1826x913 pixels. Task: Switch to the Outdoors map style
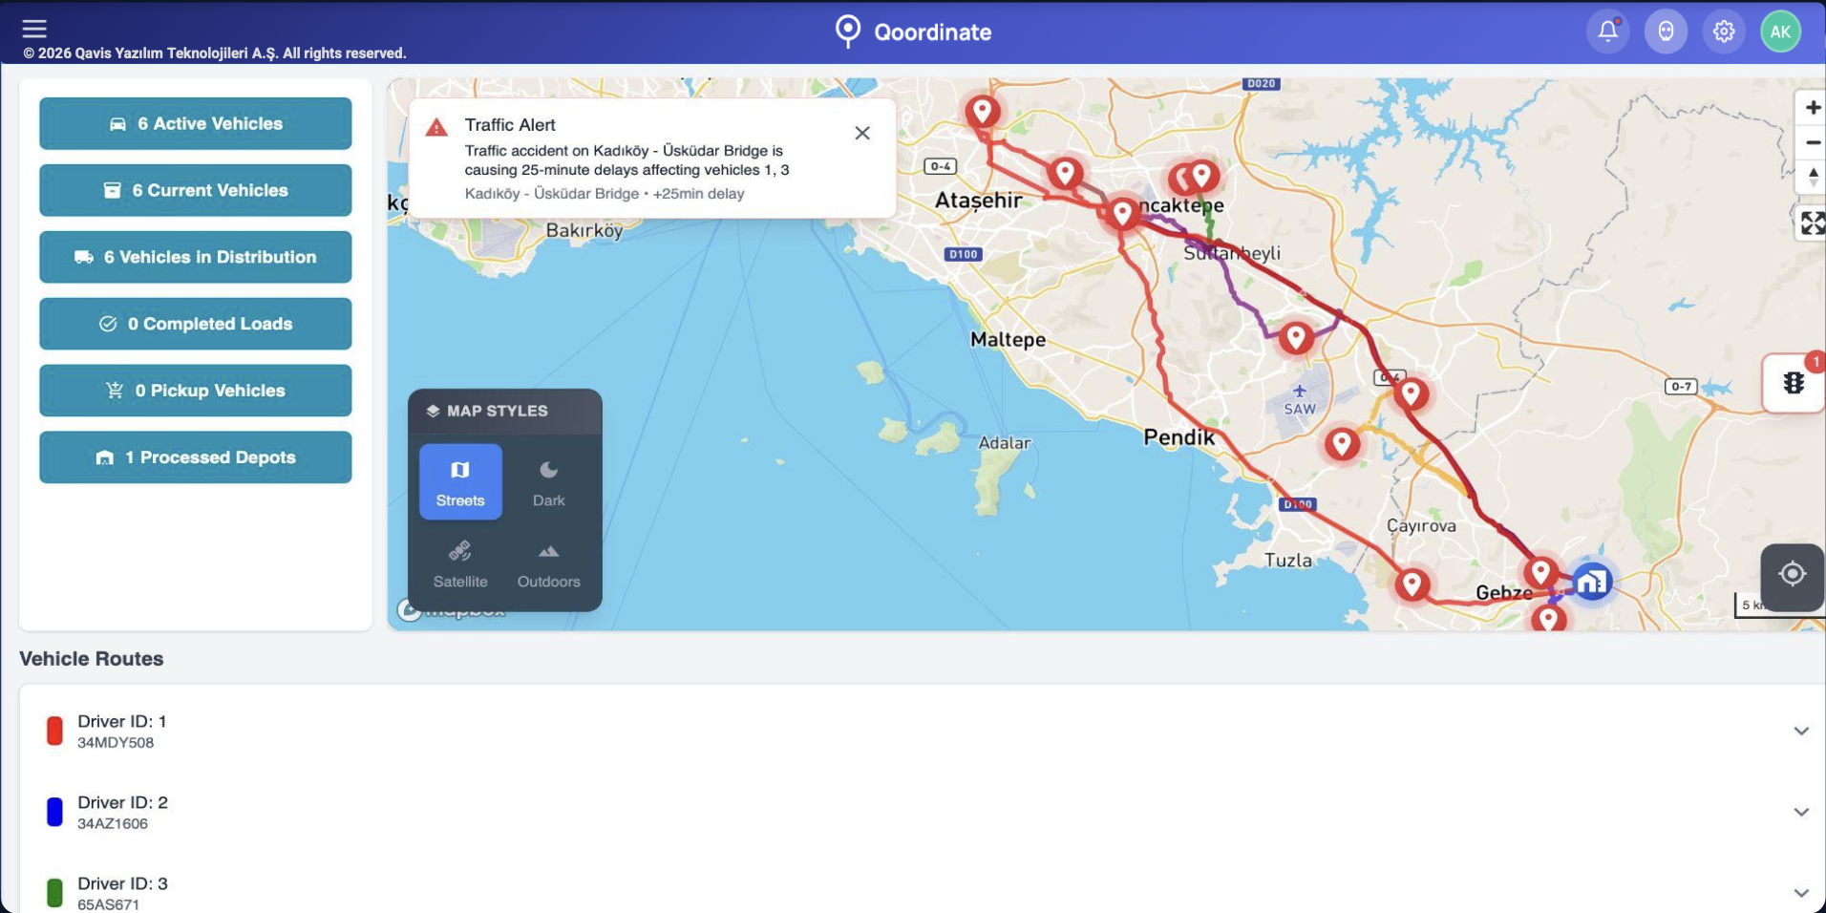coord(548,564)
